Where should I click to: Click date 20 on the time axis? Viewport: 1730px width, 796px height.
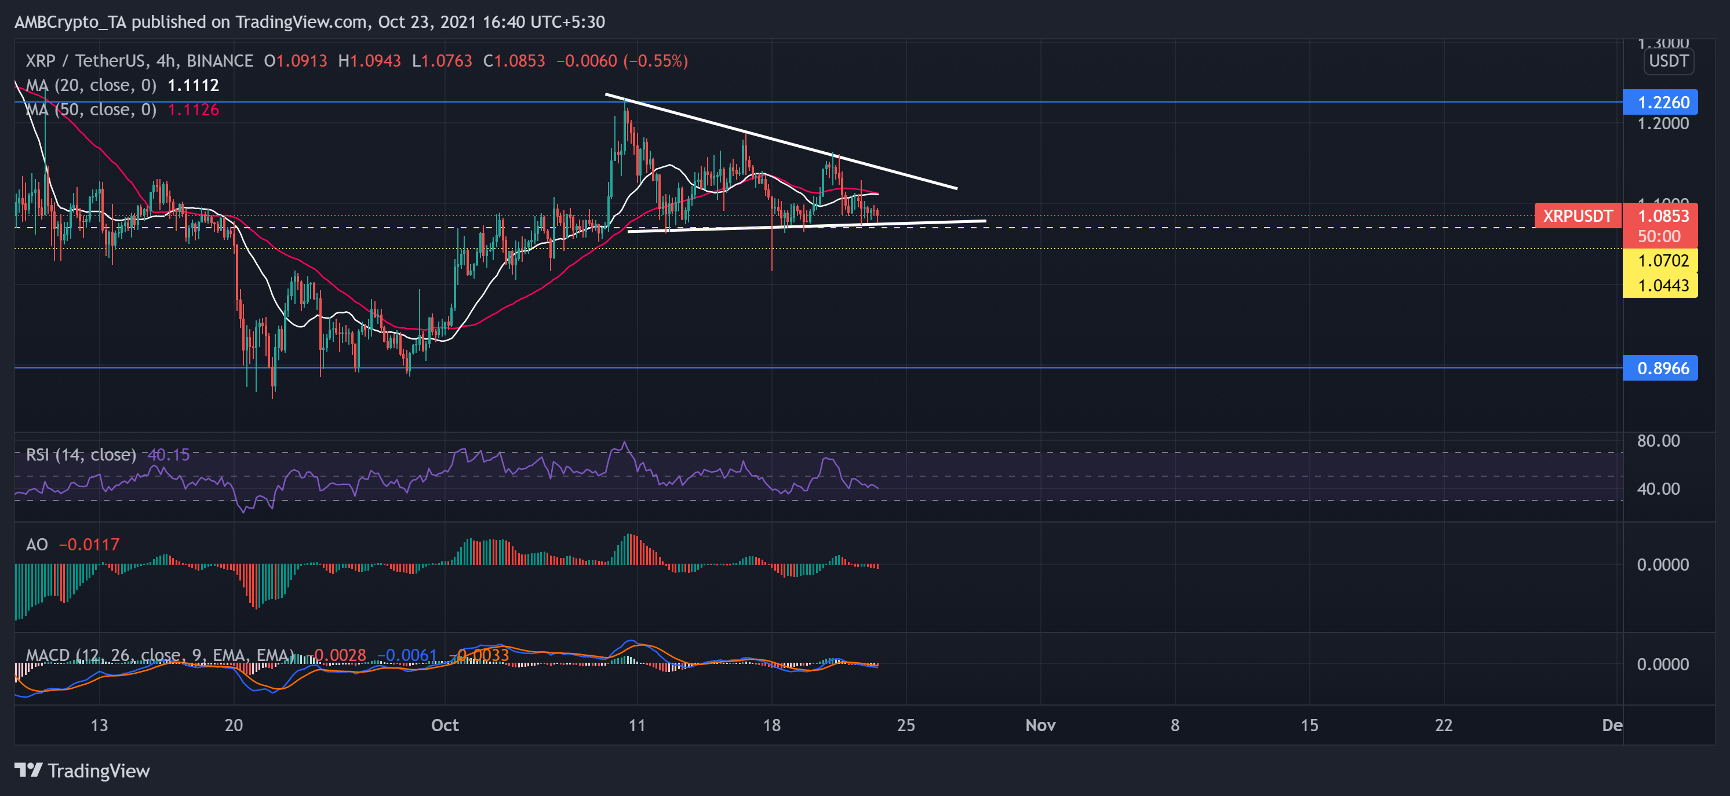coord(234,725)
